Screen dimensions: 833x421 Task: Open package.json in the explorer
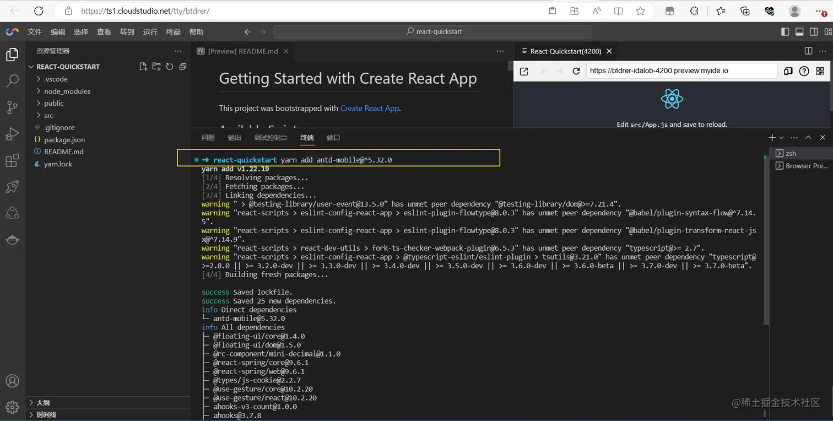[x=108, y=139]
